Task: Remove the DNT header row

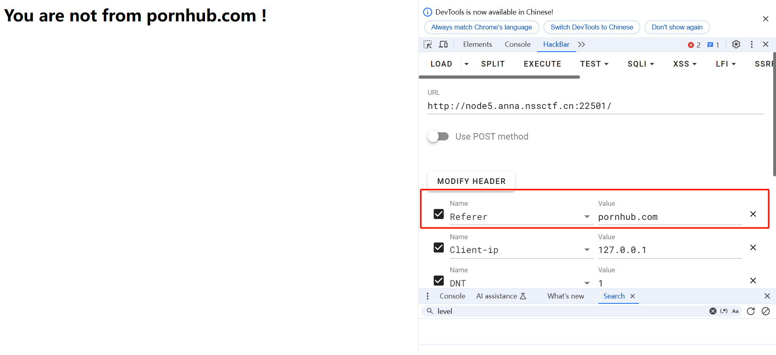Action: click(x=753, y=280)
